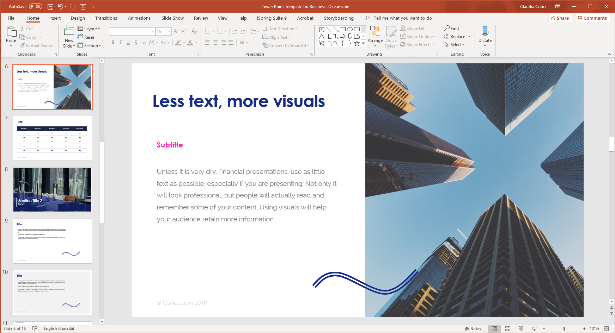Click Replace in Editing group

pyautogui.click(x=457, y=37)
